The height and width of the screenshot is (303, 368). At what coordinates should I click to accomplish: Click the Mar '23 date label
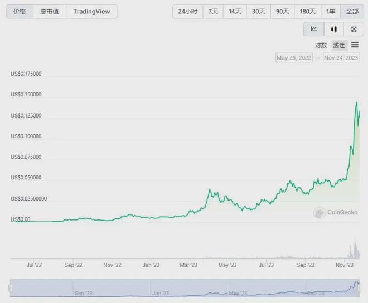pos(188,265)
